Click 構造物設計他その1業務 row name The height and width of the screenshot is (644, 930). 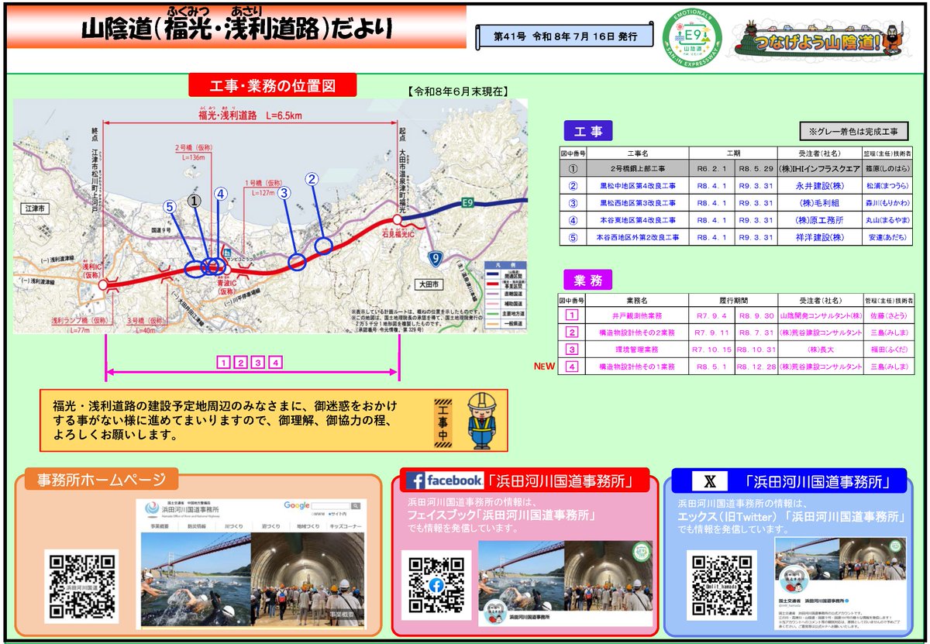pyautogui.click(x=635, y=367)
